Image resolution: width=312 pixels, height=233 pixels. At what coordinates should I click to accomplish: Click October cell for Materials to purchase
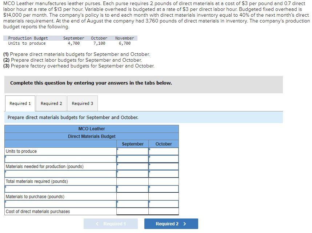164,196
